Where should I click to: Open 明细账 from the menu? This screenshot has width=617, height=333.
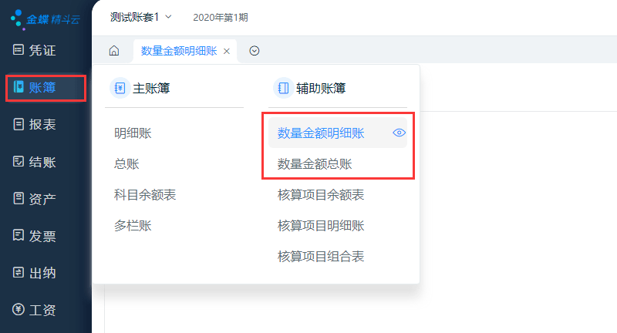[x=133, y=133]
